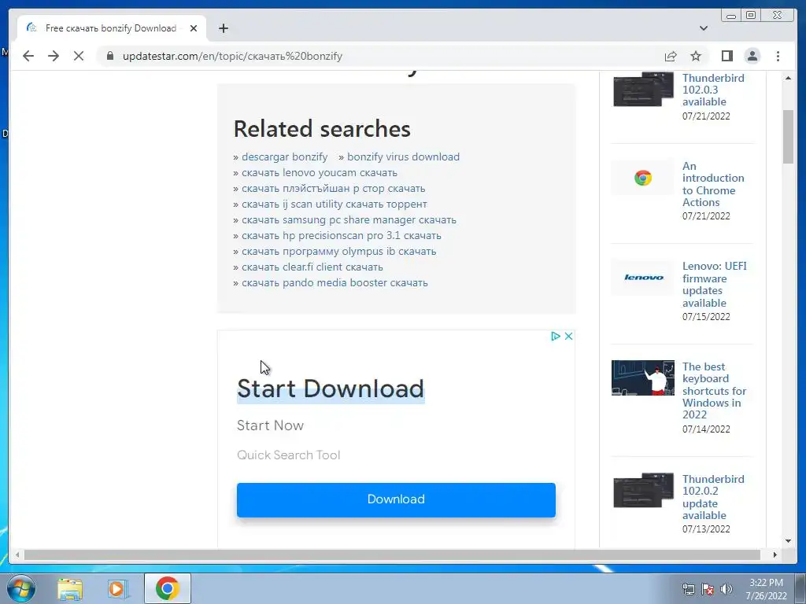Launch Windows Media Player from taskbar

(x=117, y=588)
